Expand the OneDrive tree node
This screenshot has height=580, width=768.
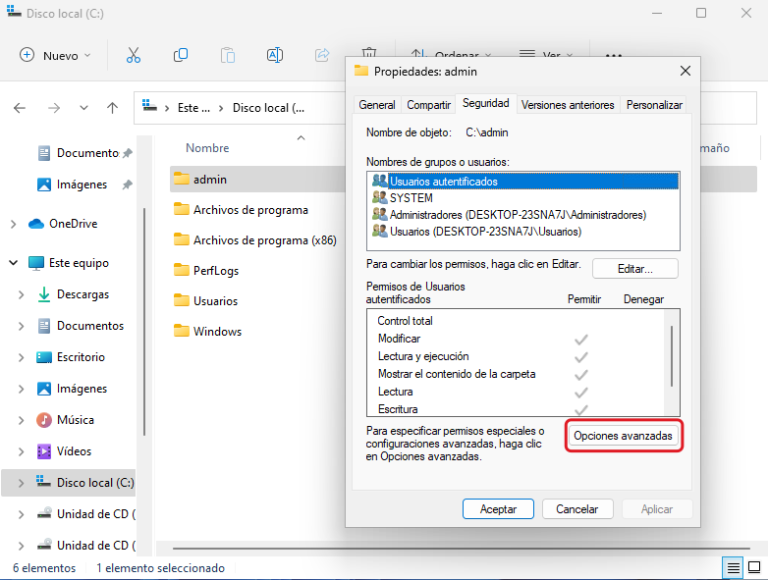[13, 224]
